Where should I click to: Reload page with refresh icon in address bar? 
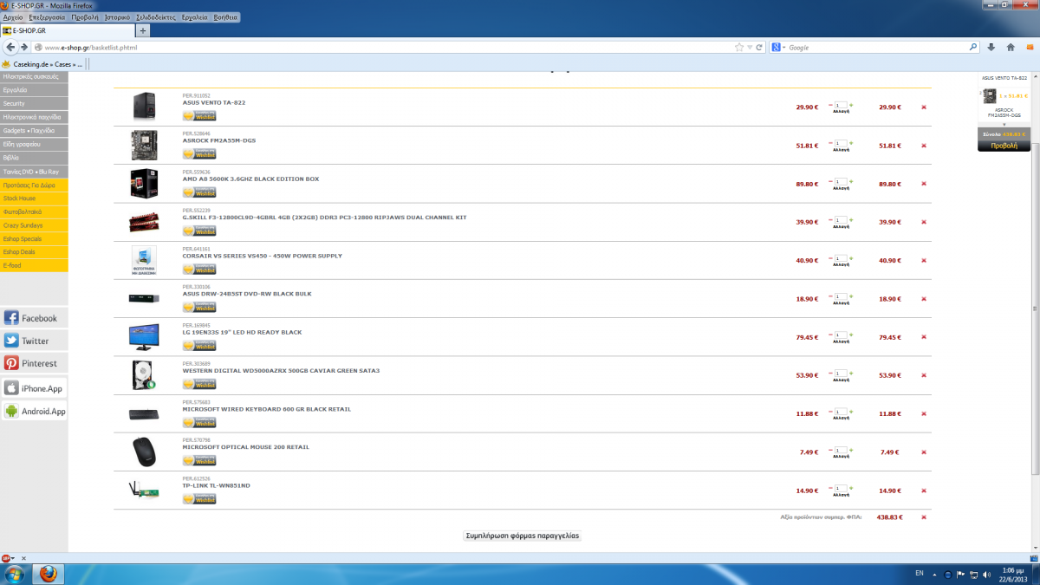point(759,47)
